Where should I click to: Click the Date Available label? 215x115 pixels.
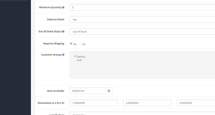pos(55,91)
